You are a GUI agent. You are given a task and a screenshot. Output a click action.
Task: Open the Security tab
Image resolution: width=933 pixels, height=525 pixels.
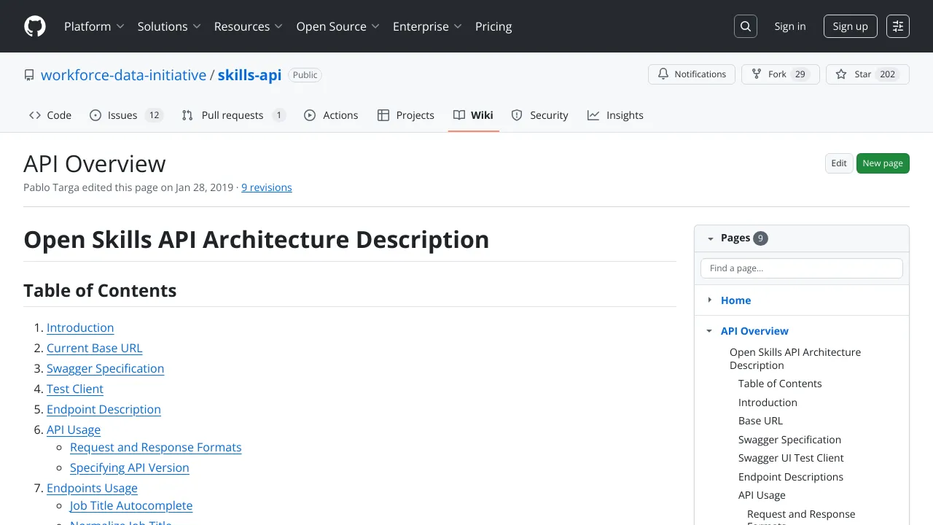click(539, 115)
